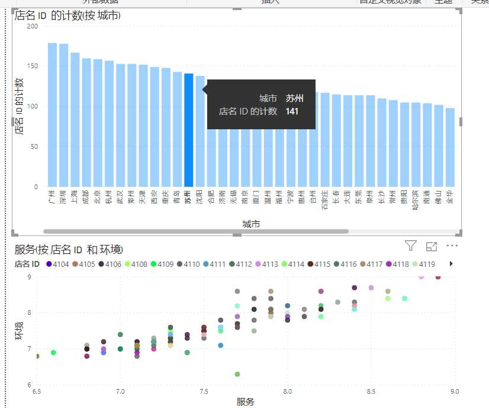Open more options ellipsis on scatter chart
Image resolution: width=489 pixels, height=408 pixels.
pos(452,246)
